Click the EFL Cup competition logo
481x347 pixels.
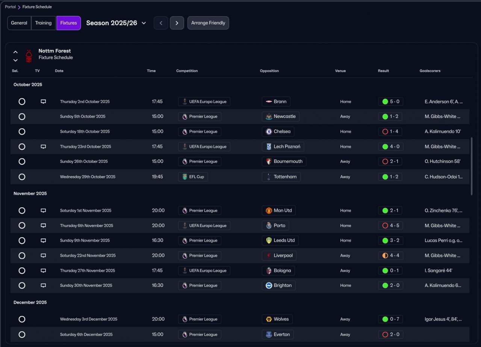[x=185, y=177]
